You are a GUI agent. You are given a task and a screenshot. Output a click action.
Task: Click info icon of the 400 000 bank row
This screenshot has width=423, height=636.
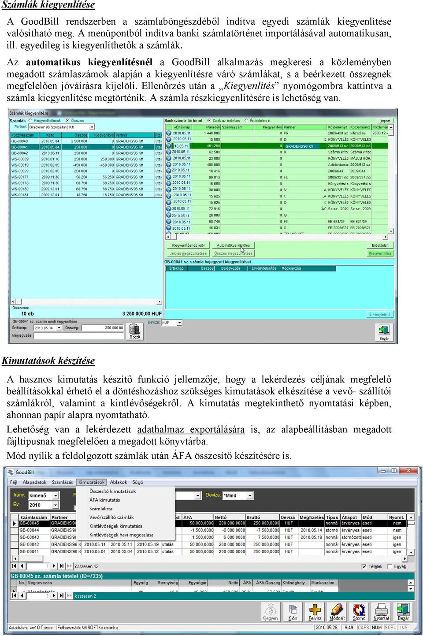[x=169, y=164]
